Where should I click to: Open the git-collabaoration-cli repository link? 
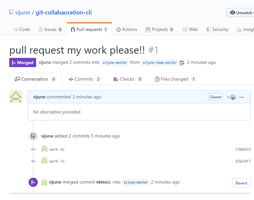(x=64, y=12)
